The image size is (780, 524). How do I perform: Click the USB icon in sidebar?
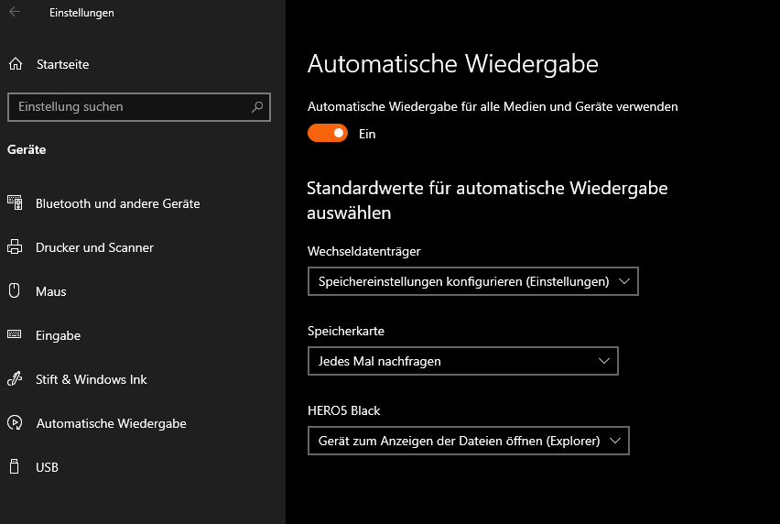coord(15,467)
